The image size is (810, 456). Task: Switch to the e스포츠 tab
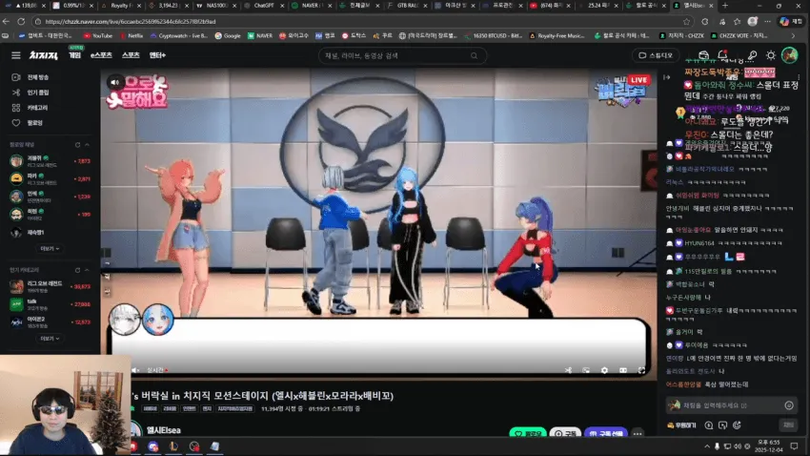(x=101, y=55)
